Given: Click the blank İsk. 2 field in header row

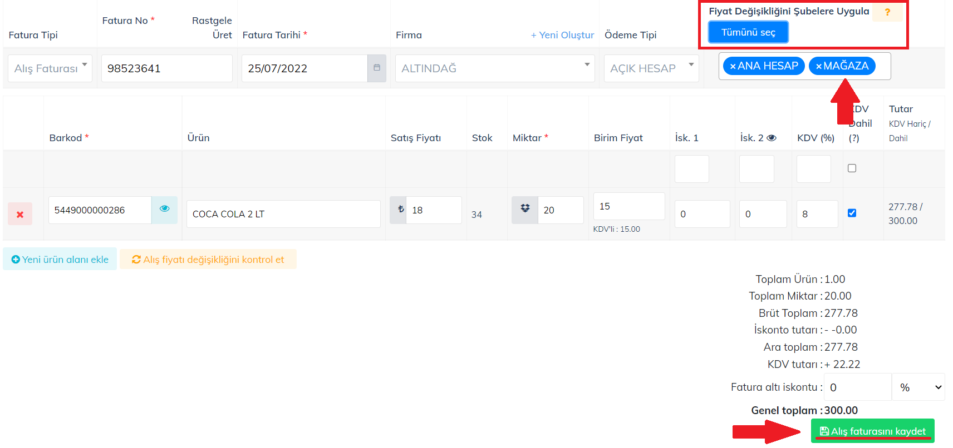Looking at the screenshot, I should pos(756,169).
